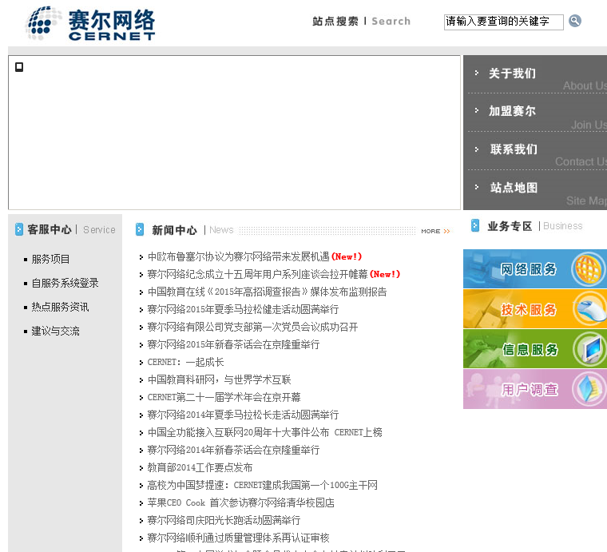This screenshot has height=552, width=607.
Task: Click the 业务专区 section heading
Action: pyautogui.click(x=510, y=226)
